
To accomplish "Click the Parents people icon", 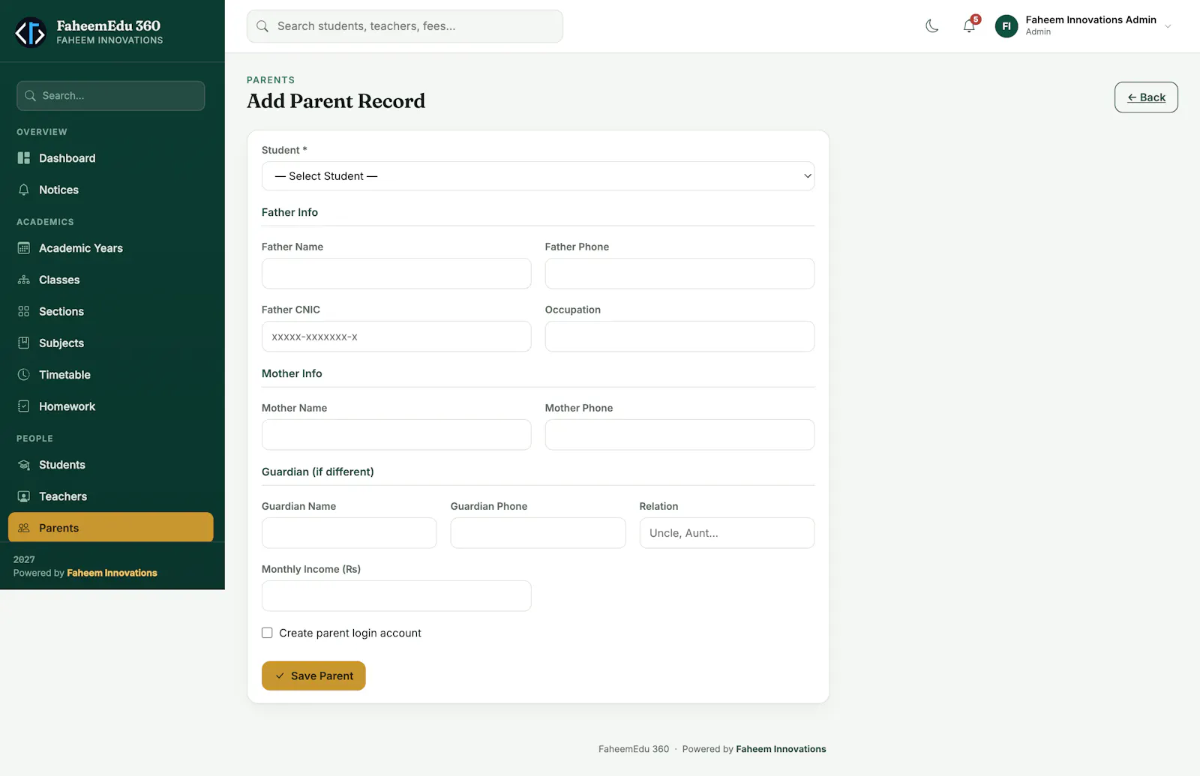I will pos(24,528).
